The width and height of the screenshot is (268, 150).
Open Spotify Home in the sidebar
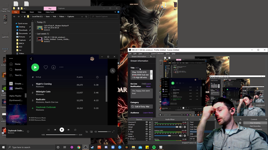[15, 64]
